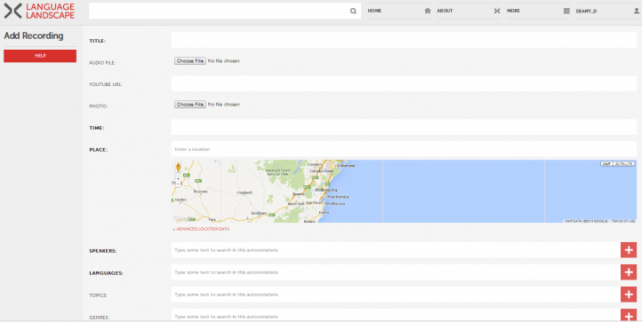Click Crookwell on the map
This screenshot has height=322, width=642.
pyautogui.click(x=245, y=192)
